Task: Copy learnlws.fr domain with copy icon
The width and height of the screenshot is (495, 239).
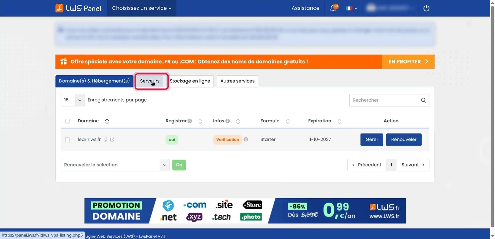Action: pyautogui.click(x=105, y=140)
